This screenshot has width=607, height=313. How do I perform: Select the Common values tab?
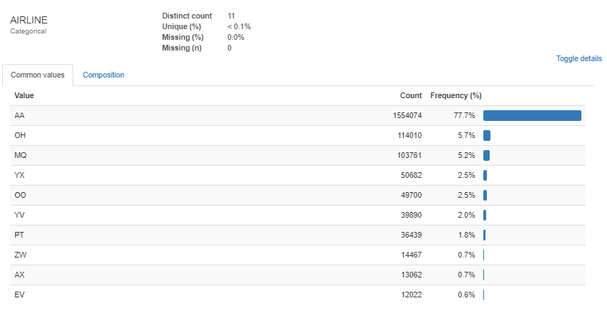coord(37,75)
